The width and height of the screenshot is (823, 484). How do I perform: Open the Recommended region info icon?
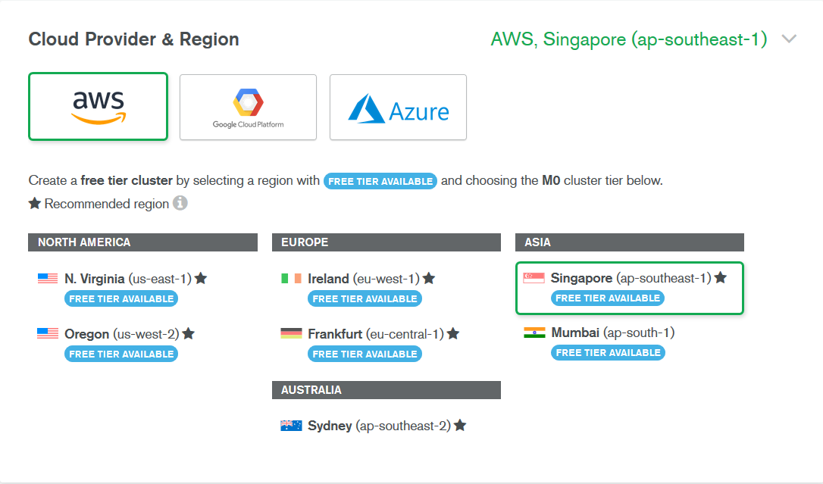[x=180, y=203]
